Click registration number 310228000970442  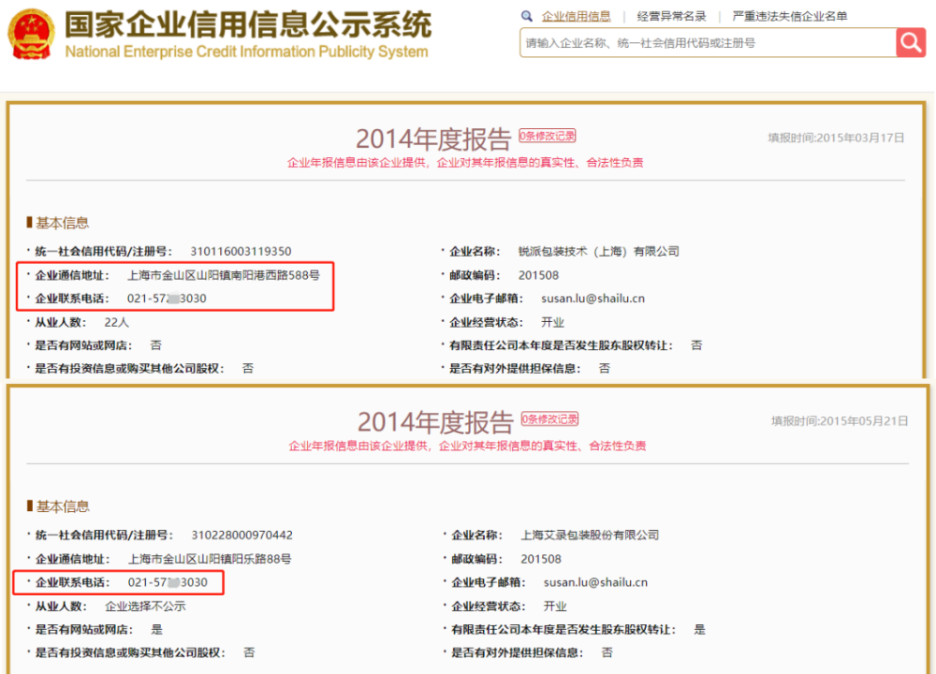(x=241, y=535)
